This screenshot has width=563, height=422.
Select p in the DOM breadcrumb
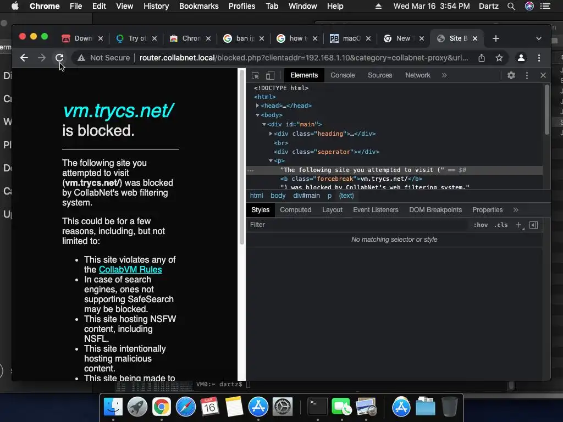[329, 196]
